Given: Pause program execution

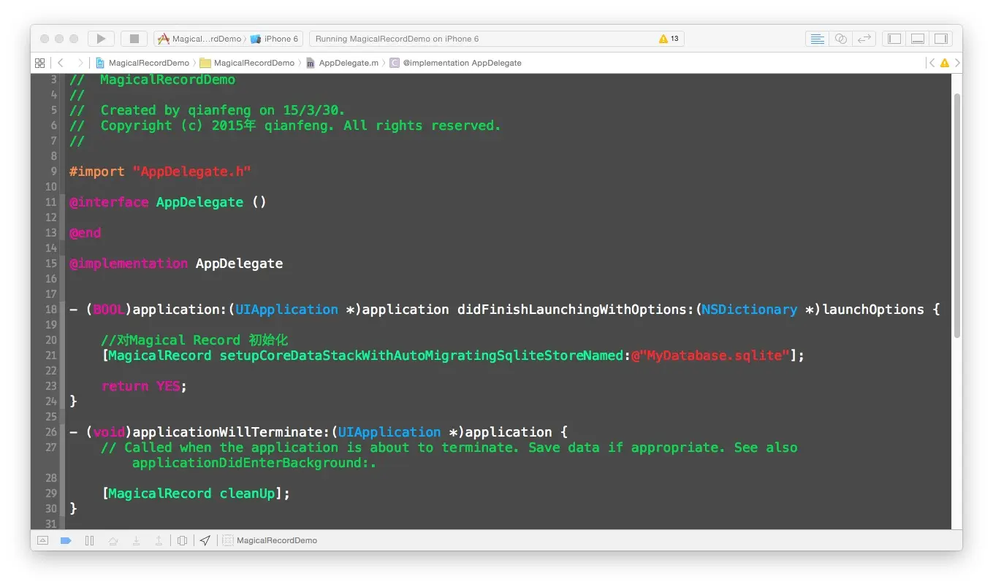Looking at the screenshot, I should point(89,540).
